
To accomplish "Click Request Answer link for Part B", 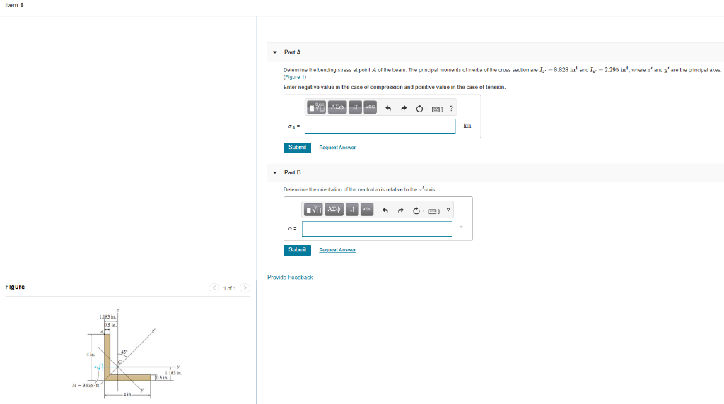I will (337, 250).
